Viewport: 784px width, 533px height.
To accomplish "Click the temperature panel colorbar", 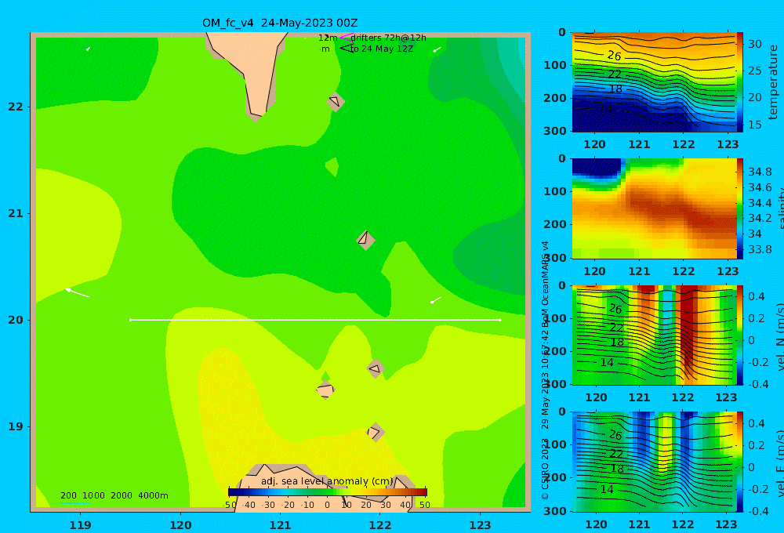I will (x=740, y=82).
